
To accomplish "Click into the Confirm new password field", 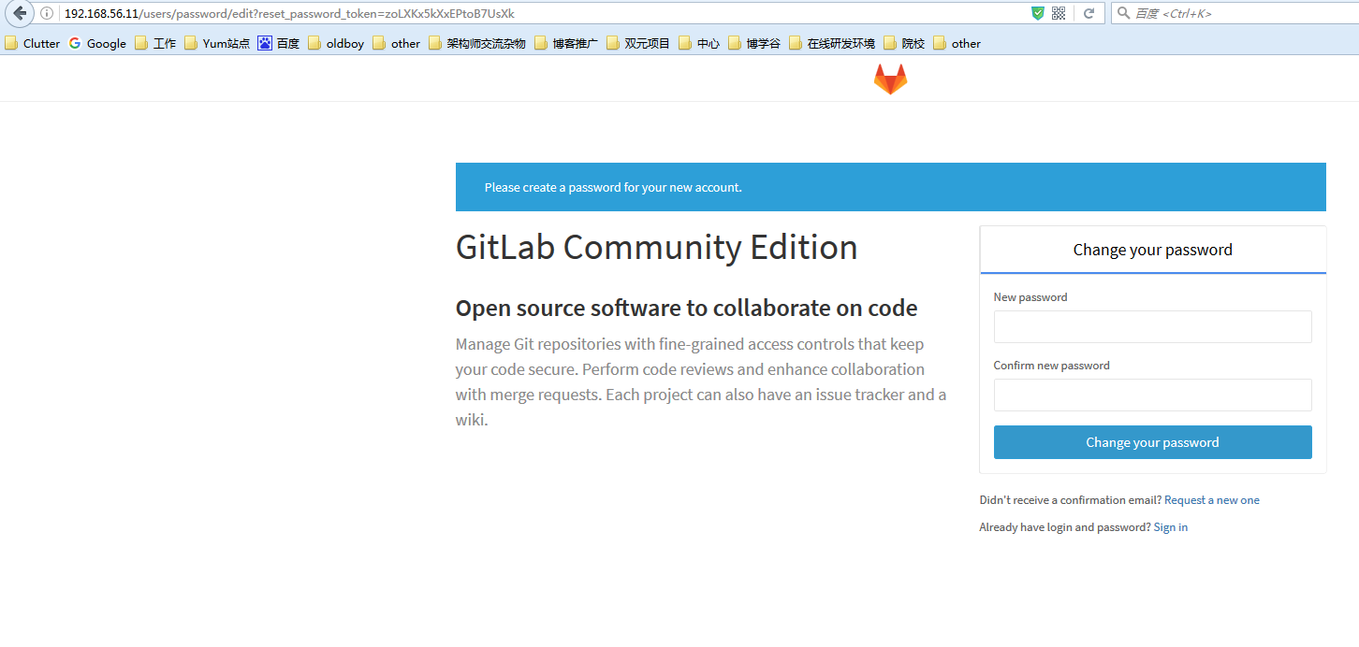I will pyautogui.click(x=1152, y=395).
